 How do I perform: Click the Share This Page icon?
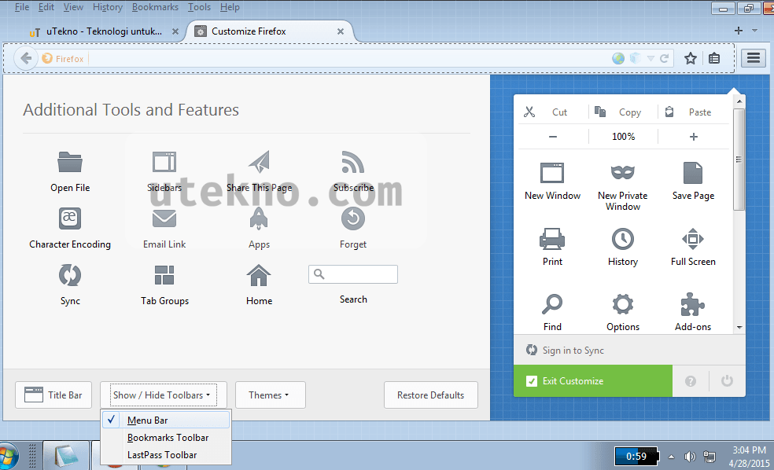259,162
